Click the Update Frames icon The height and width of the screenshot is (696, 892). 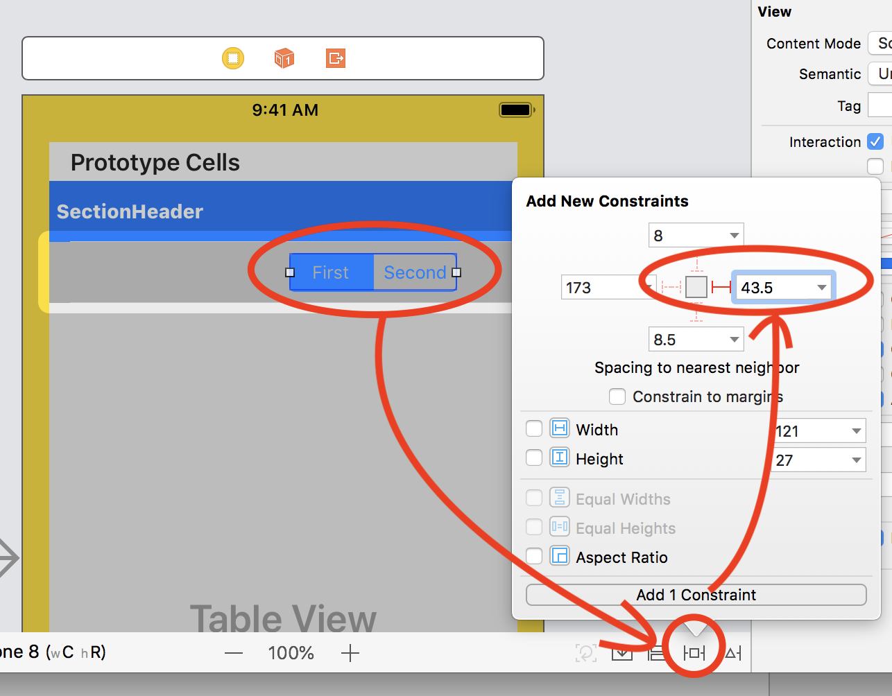coord(586,652)
